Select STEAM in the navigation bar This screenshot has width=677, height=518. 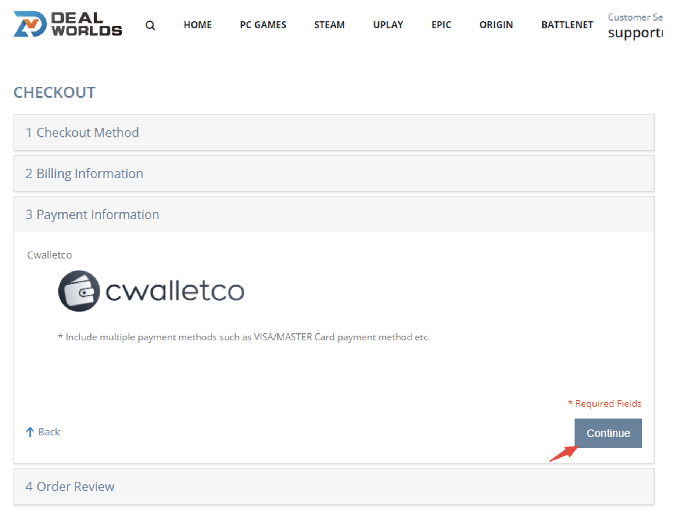coord(329,25)
